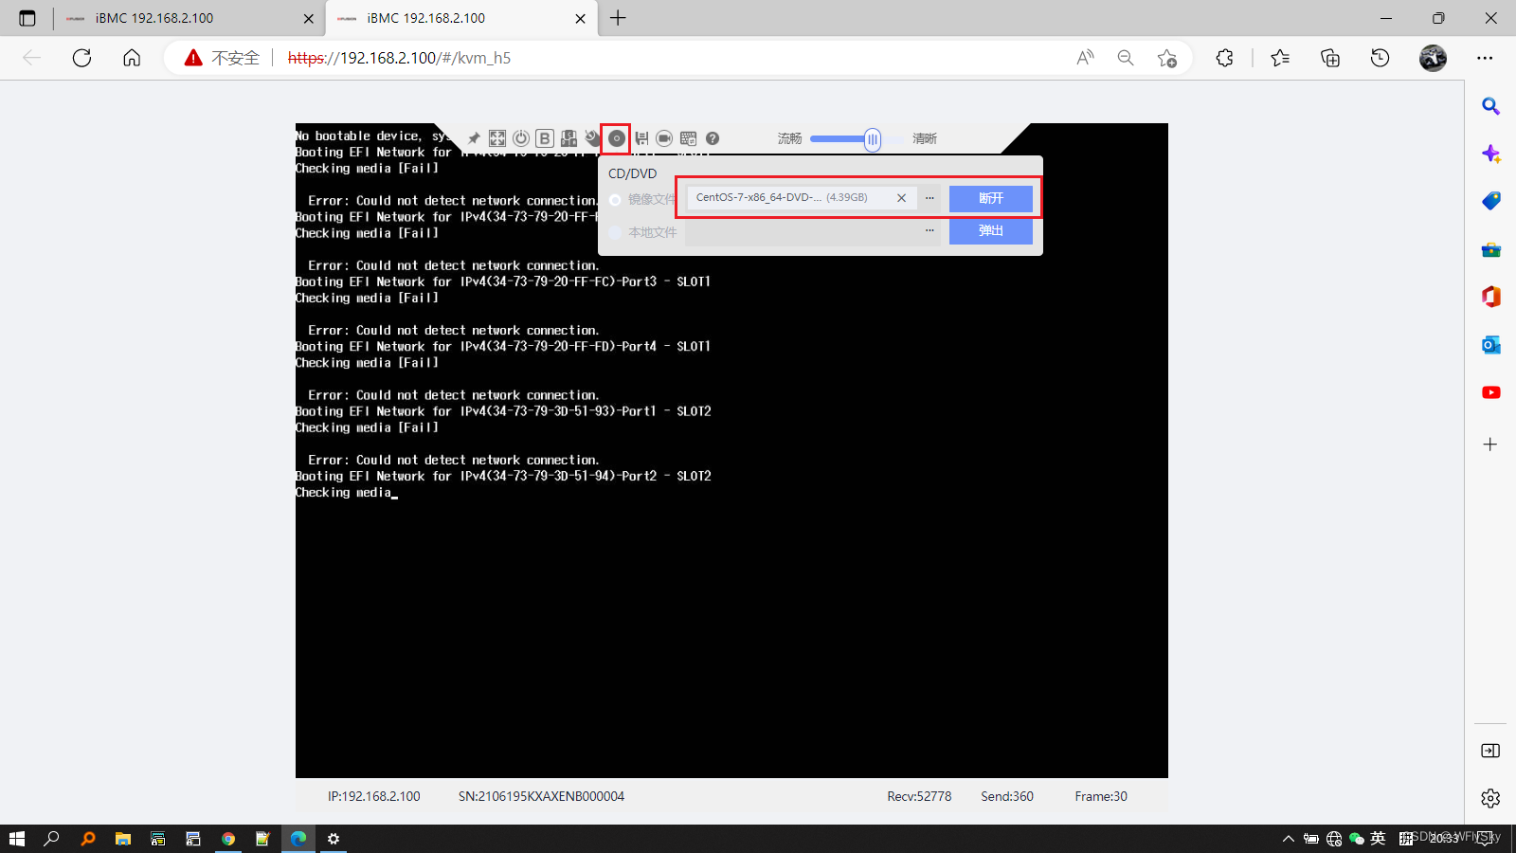Screen dimensions: 1516x853
Task: Open the Outlook icon in sidebar
Action: 1490,345
